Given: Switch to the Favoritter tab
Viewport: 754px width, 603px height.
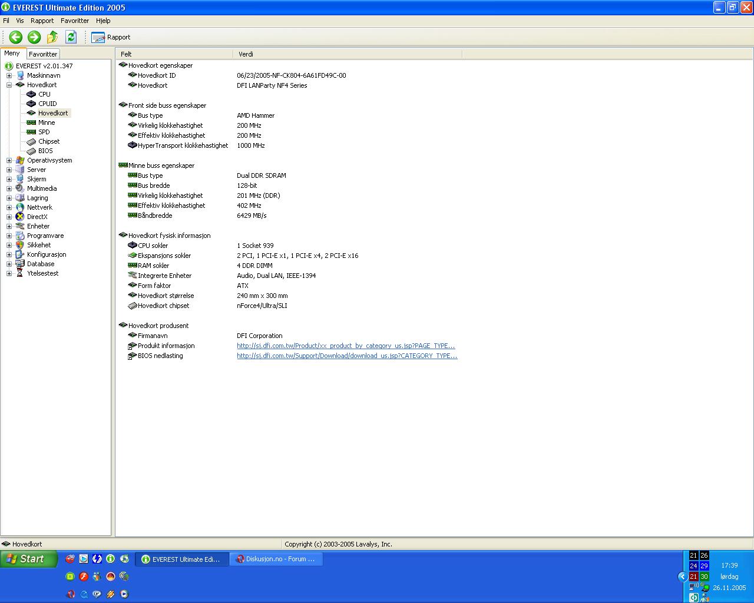Looking at the screenshot, I should coord(43,54).
